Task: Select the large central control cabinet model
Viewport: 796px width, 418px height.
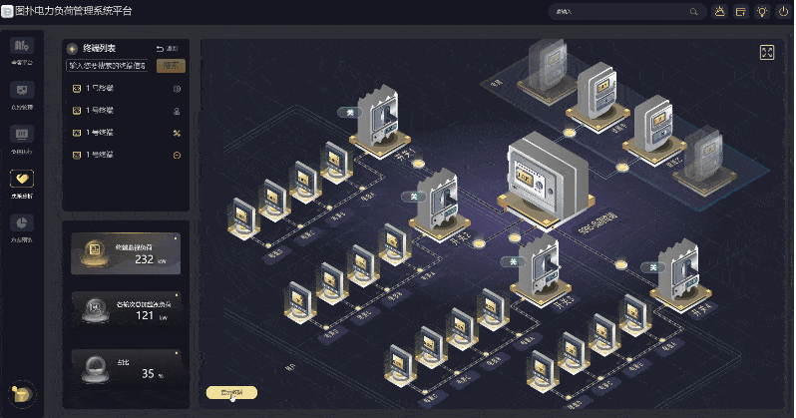Action: point(548,181)
